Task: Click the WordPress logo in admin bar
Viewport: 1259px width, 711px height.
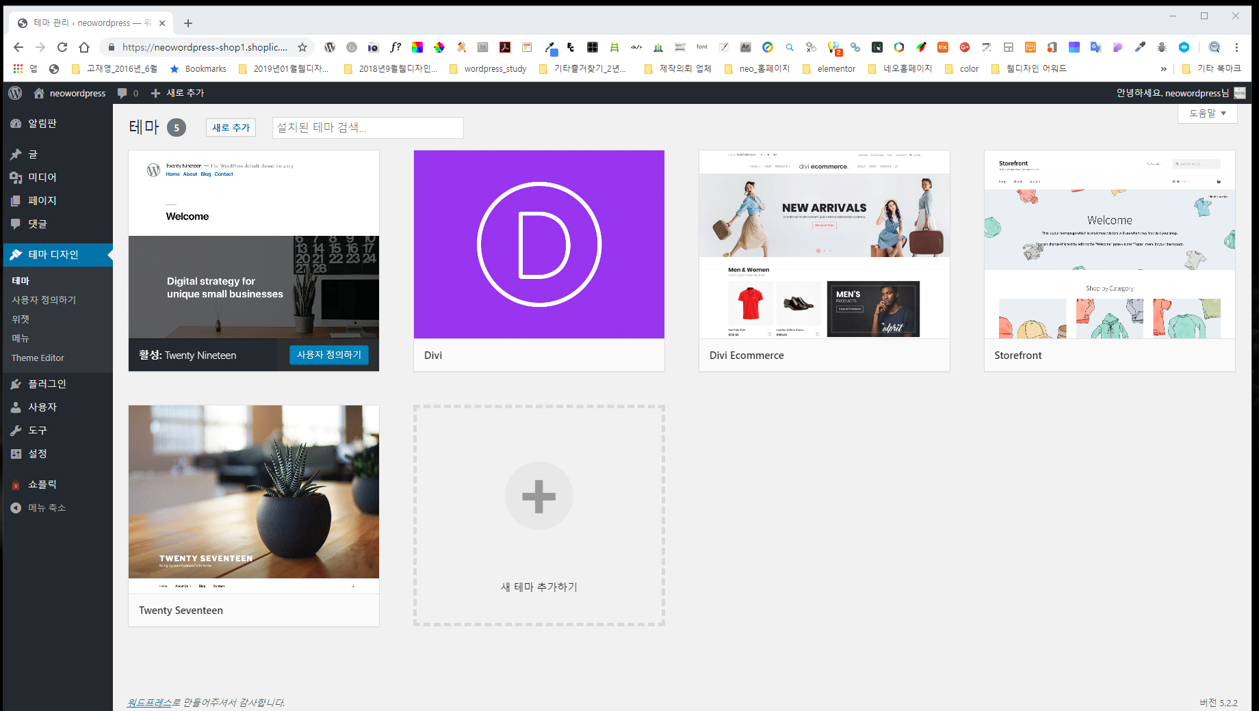Action: (15, 93)
